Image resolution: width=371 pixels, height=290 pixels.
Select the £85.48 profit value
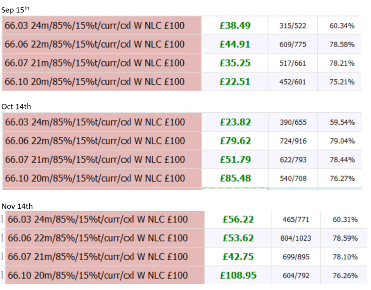tap(235, 178)
